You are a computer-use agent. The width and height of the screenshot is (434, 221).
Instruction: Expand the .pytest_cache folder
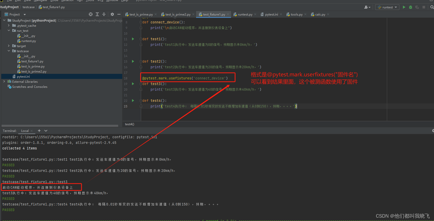(x=9, y=25)
